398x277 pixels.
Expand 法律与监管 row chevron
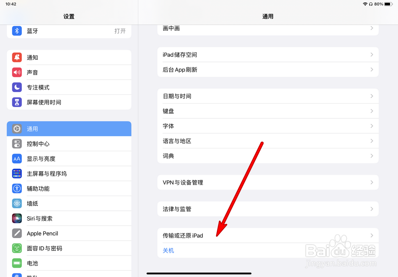pyautogui.click(x=372, y=209)
